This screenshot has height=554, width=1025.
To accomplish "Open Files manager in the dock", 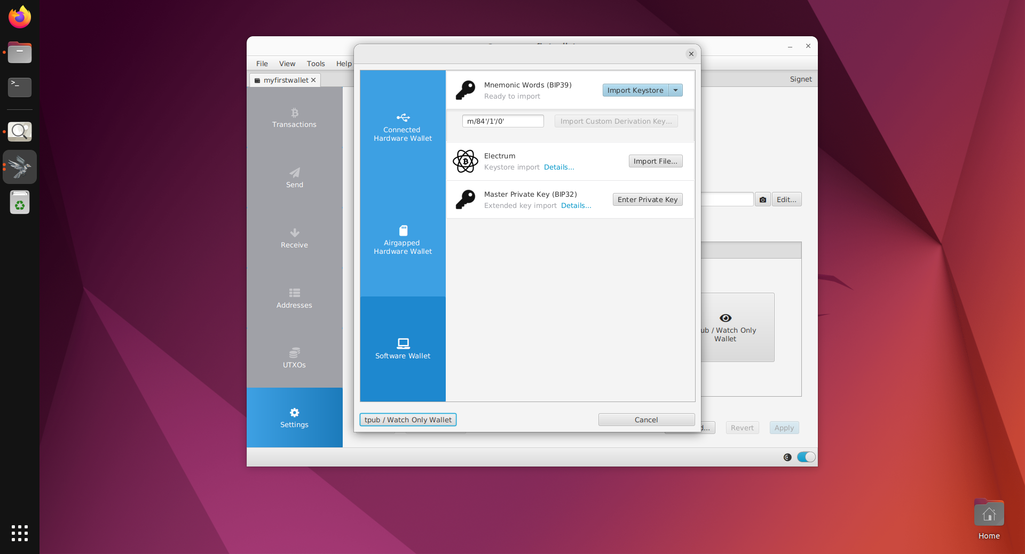I will (x=20, y=52).
